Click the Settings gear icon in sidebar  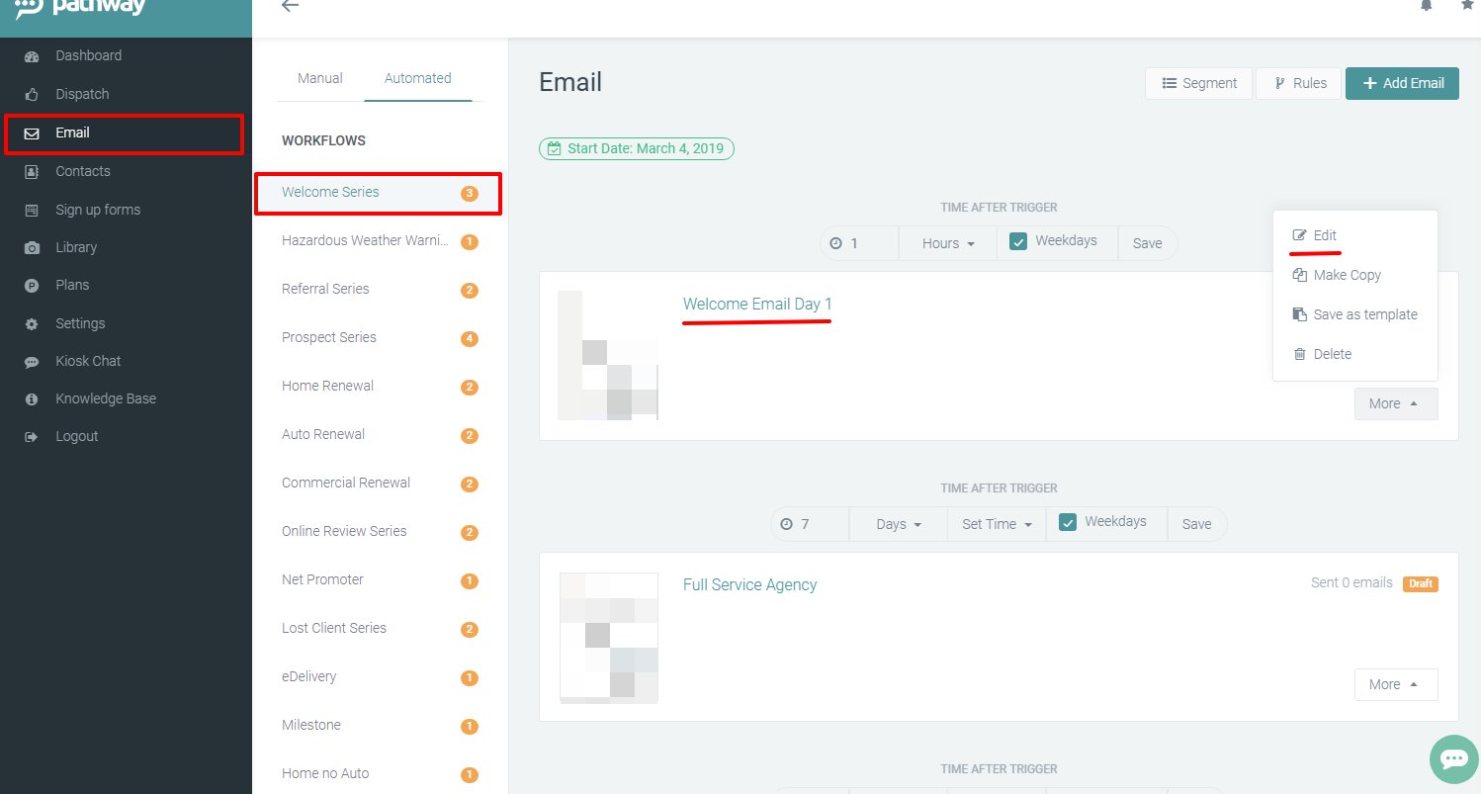pos(32,324)
